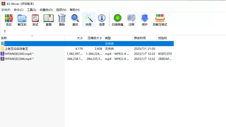Click date 2023/1/7 12:32 of HIPANGEL044
The width and height of the screenshot is (226, 127).
click(145, 59)
